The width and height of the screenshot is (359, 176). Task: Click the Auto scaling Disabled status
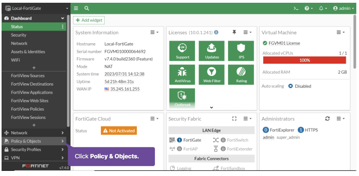pos(300,86)
